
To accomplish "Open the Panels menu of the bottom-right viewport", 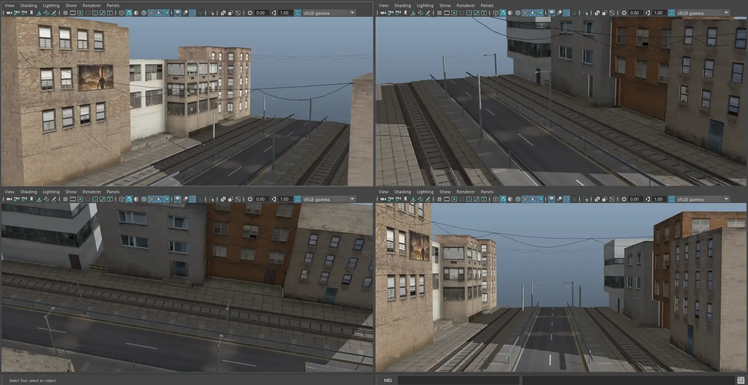I will coord(487,191).
